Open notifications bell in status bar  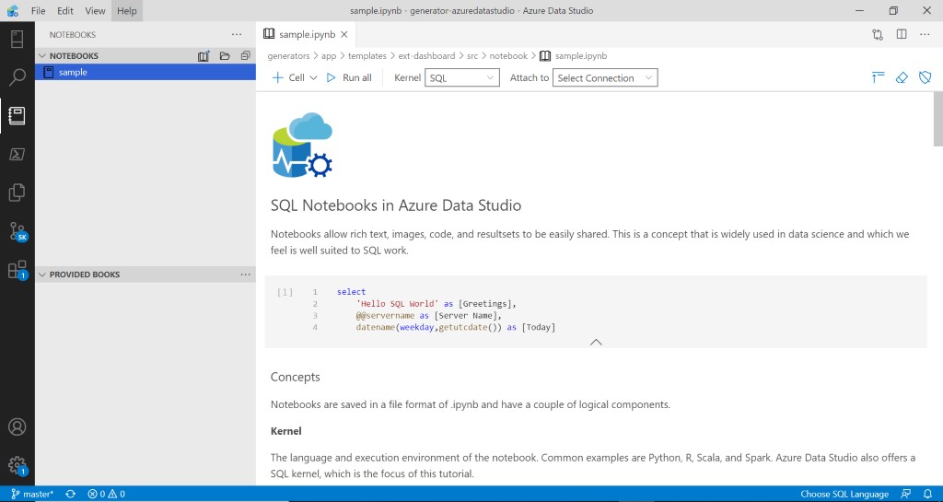click(927, 495)
